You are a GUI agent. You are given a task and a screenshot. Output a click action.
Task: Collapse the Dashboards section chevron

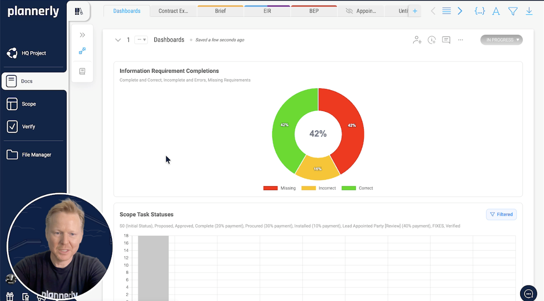coord(118,40)
